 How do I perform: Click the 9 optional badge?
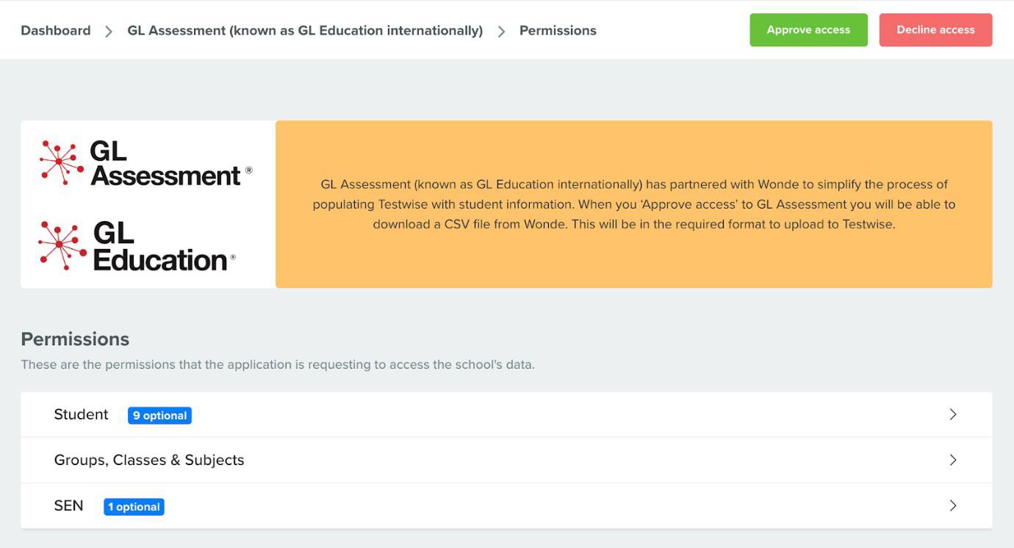(x=159, y=416)
